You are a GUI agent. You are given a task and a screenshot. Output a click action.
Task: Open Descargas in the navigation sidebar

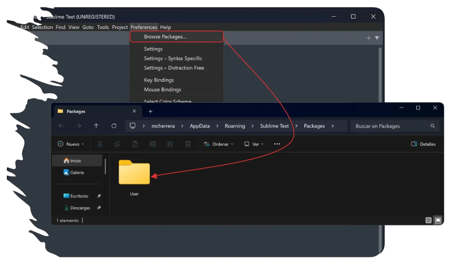tap(80, 208)
